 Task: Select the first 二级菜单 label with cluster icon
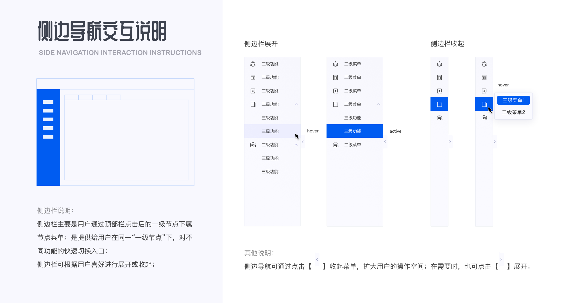353,64
